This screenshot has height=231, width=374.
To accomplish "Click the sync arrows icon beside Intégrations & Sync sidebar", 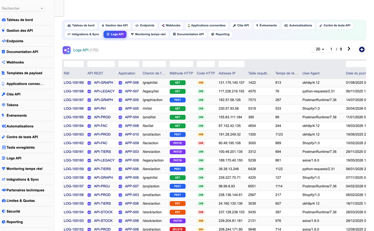I will click(x=4, y=179).
